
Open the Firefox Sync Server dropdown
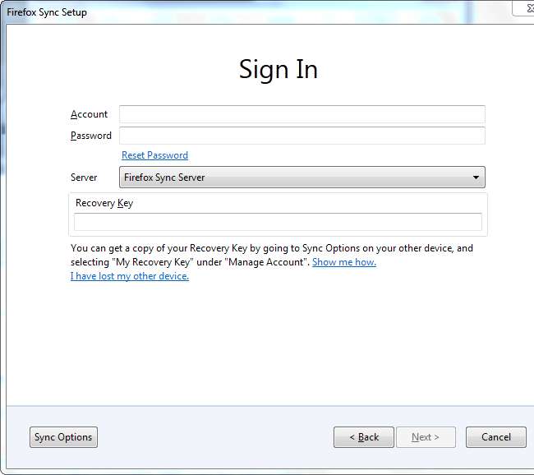302,178
